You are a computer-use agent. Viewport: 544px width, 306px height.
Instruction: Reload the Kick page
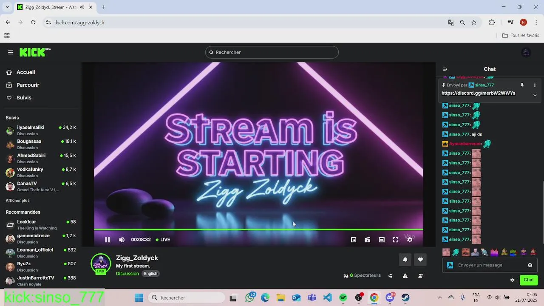coord(33,23)
